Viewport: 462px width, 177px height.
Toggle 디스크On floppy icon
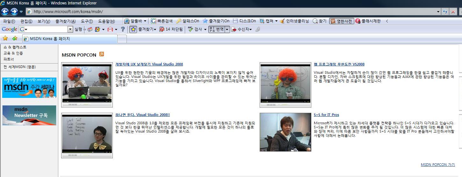(x=235, y=21)
